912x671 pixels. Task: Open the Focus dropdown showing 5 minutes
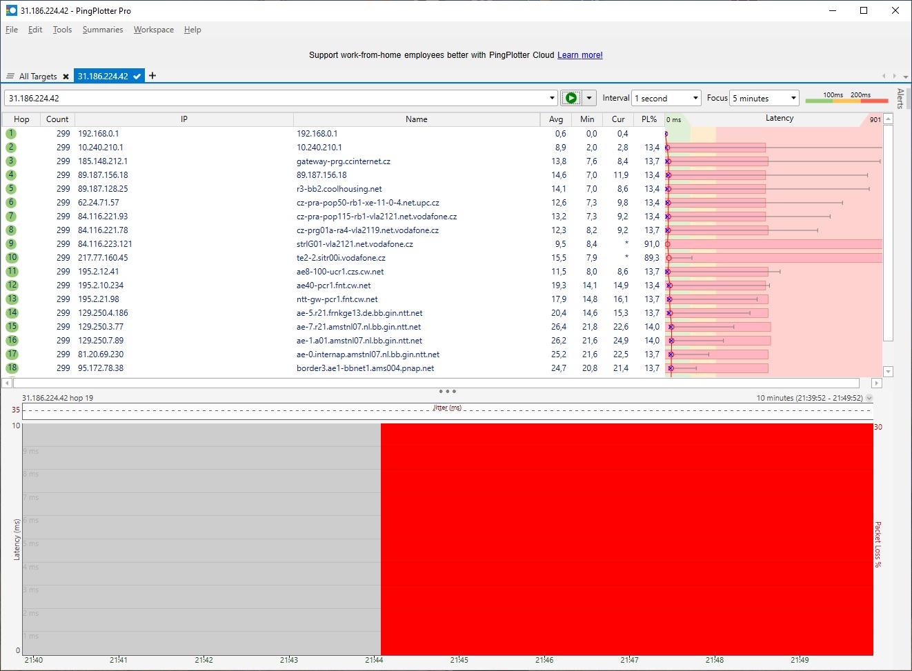tap(764, 99)
